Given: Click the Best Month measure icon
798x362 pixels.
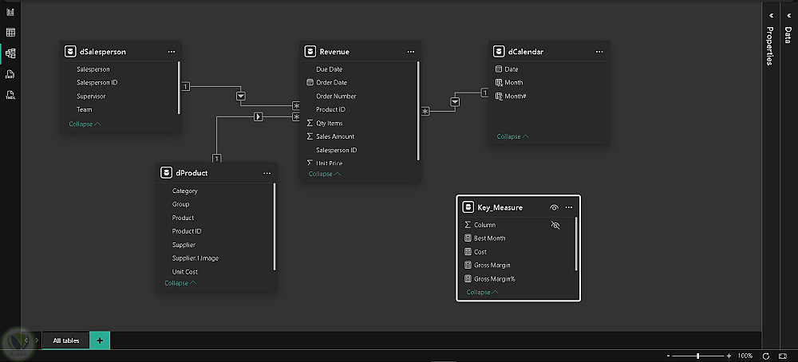Looking at the screenshot, I should click(x=468, y=238).
